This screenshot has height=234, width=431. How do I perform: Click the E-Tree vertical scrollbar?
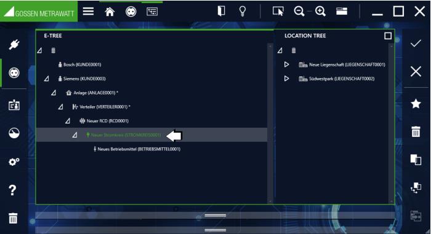[x=270, y=123]
